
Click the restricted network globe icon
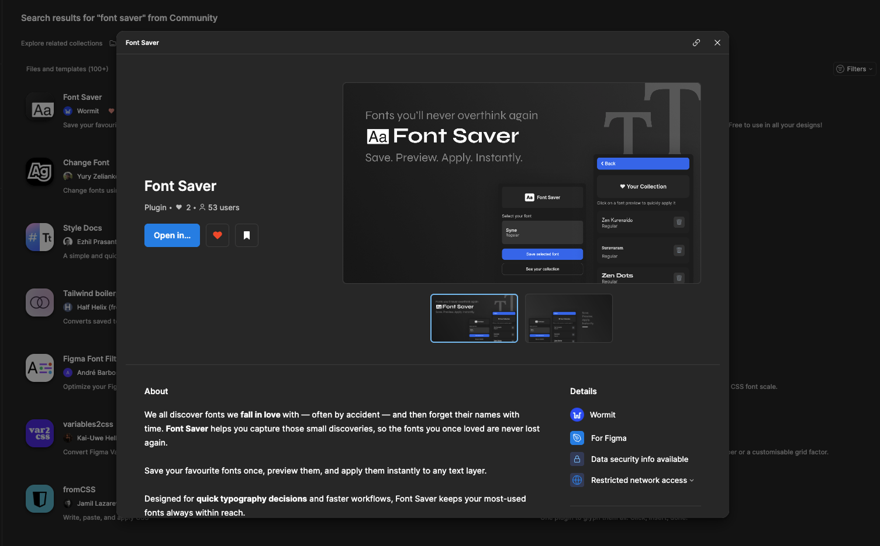[577, 480]
